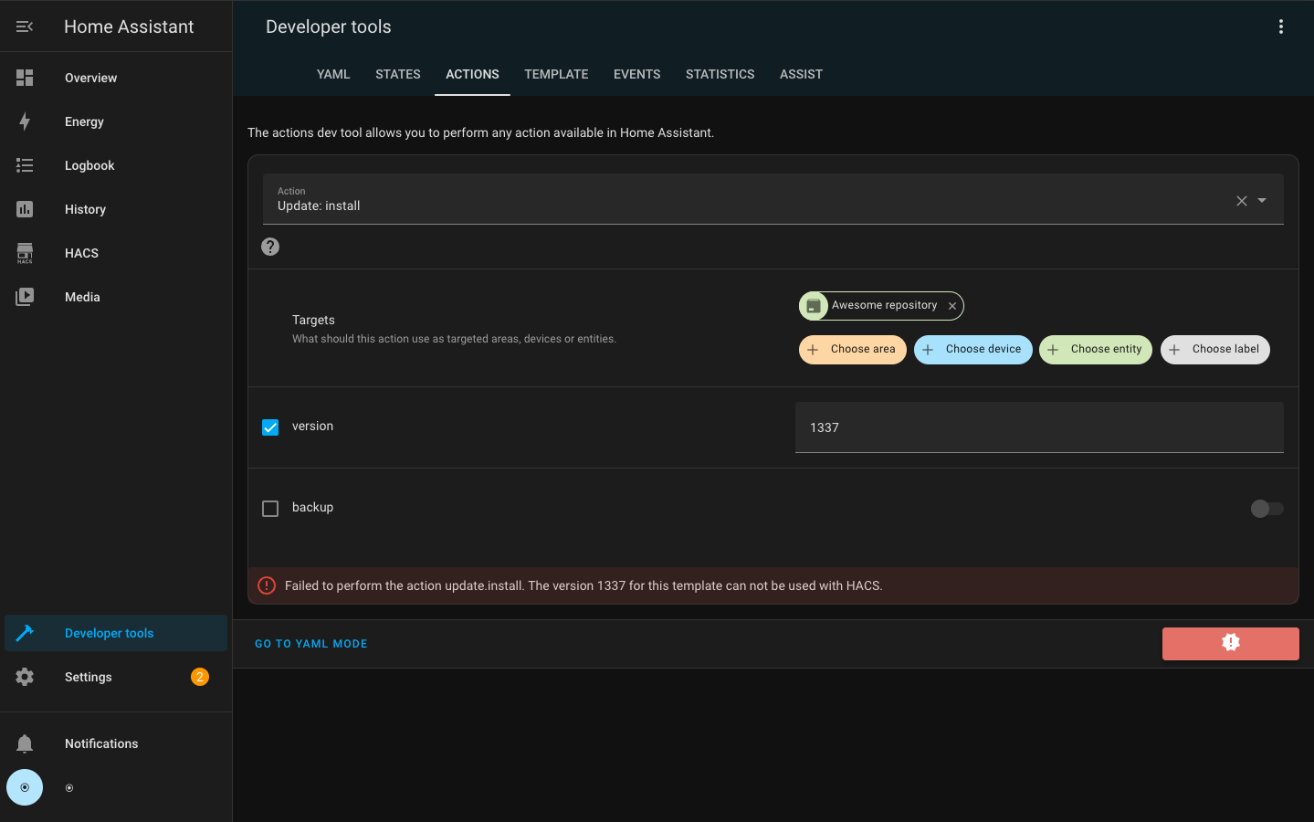Collapse the sidebar menu icon
Image resolution: width=1314 pixels, height=822 pixels.
point(25,26)
